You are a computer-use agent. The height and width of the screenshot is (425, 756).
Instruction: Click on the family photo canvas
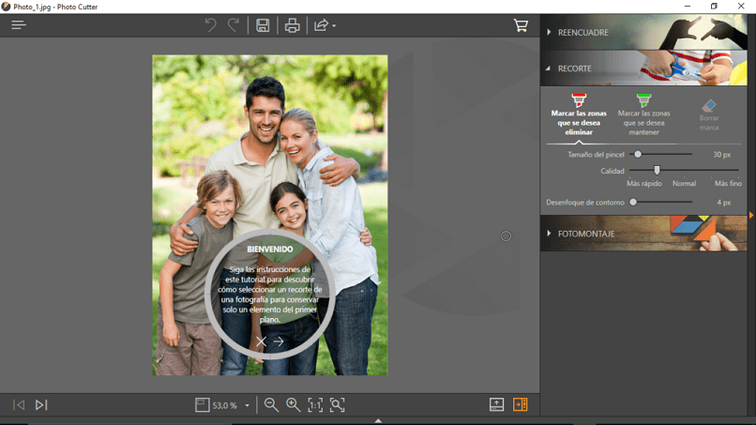270,215
